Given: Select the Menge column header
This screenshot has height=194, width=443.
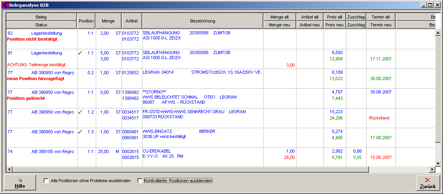Looking at the screenshot, I should click(x=108, y=21).
